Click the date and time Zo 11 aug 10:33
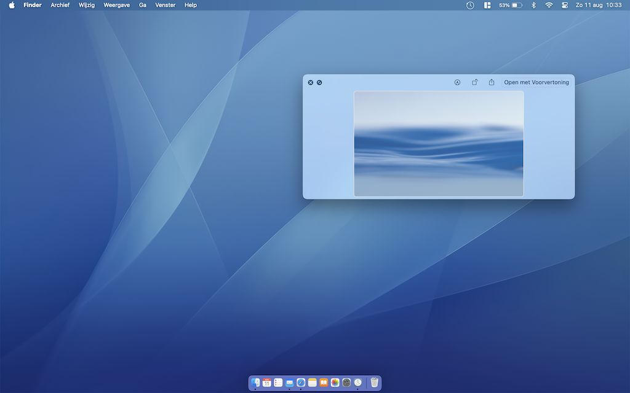 tap(599, 5)
